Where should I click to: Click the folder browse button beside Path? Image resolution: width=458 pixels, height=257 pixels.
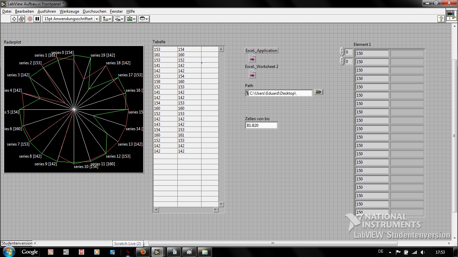[319, 92]
